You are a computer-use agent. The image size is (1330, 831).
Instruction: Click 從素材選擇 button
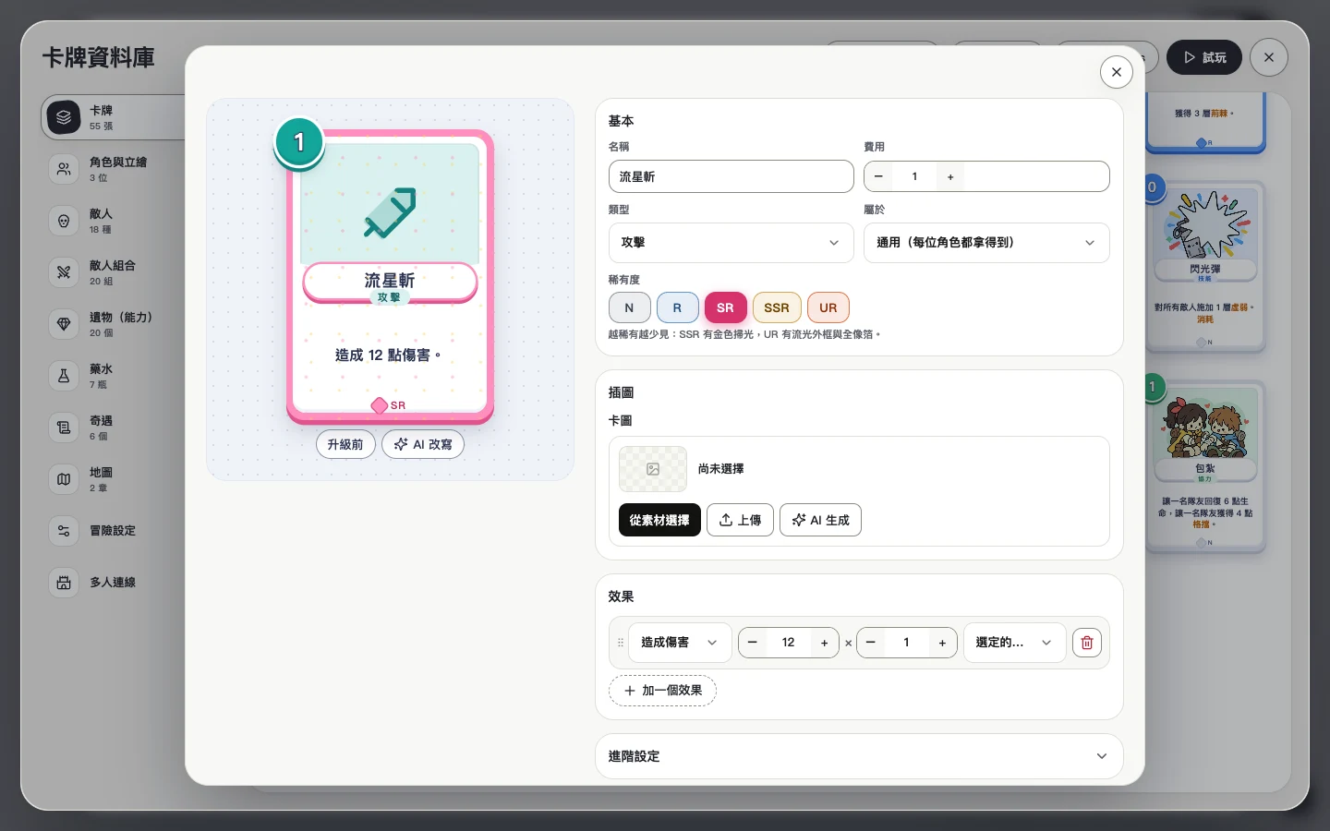659,520
